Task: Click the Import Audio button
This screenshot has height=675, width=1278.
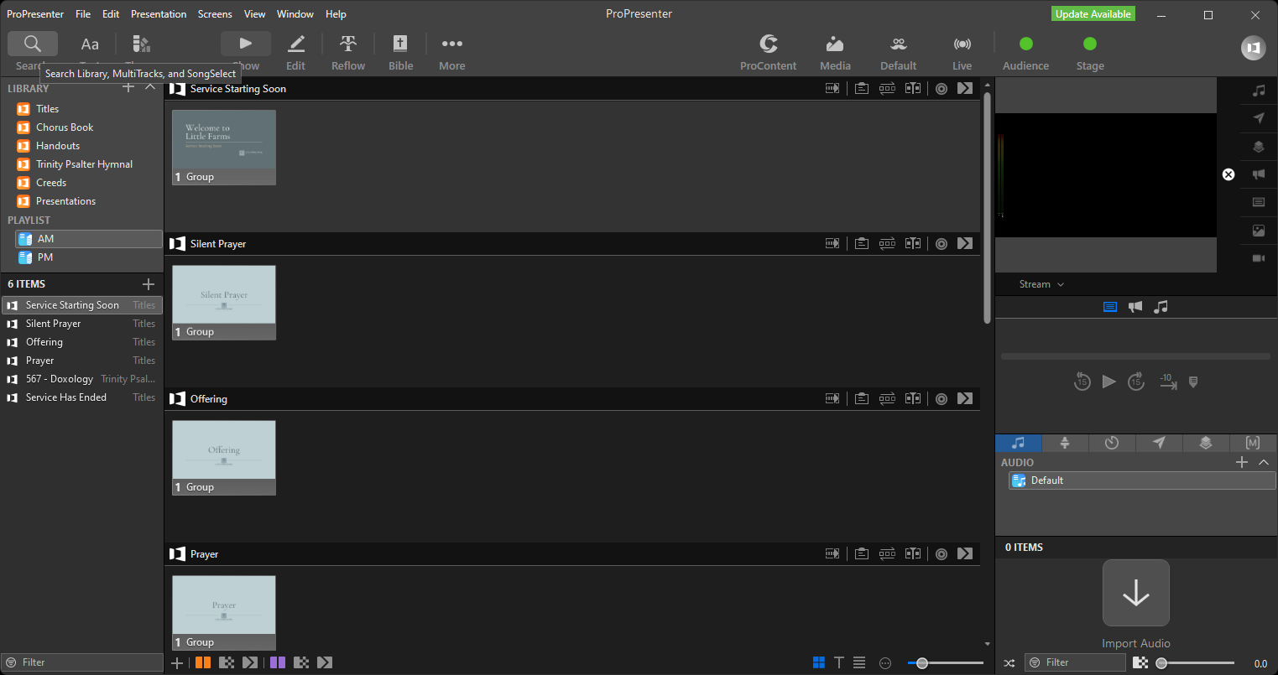Action: click(1135, 593)
